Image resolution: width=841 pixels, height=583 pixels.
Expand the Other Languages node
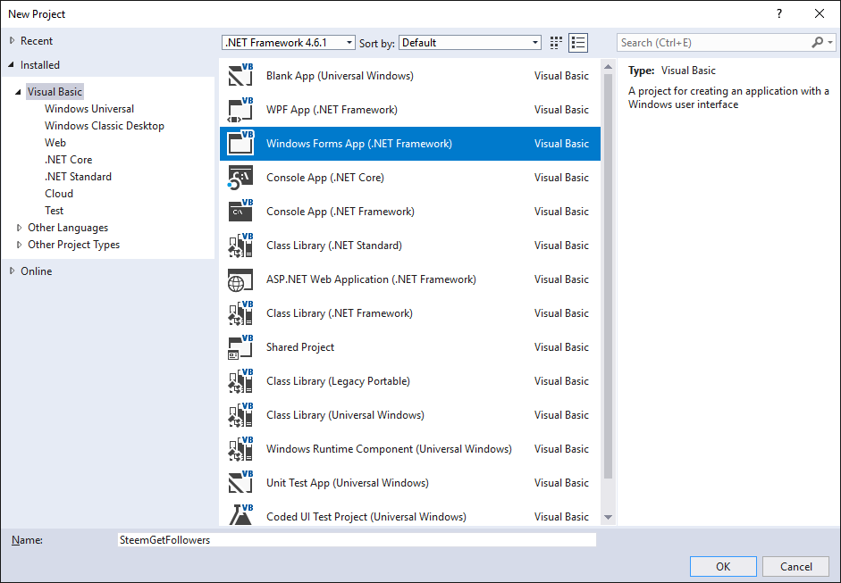click(x=20, y=228)
